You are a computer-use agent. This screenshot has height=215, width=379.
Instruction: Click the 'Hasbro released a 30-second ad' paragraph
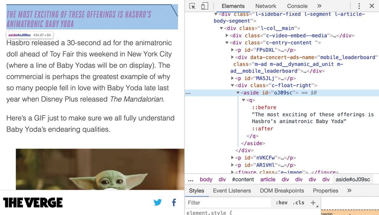(x=89, y=71)
